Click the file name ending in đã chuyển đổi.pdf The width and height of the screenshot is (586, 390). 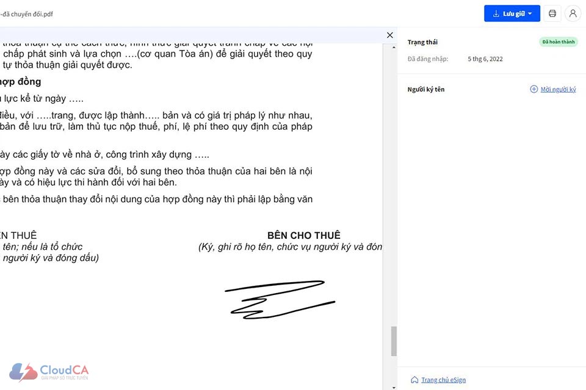click(26, 14)
